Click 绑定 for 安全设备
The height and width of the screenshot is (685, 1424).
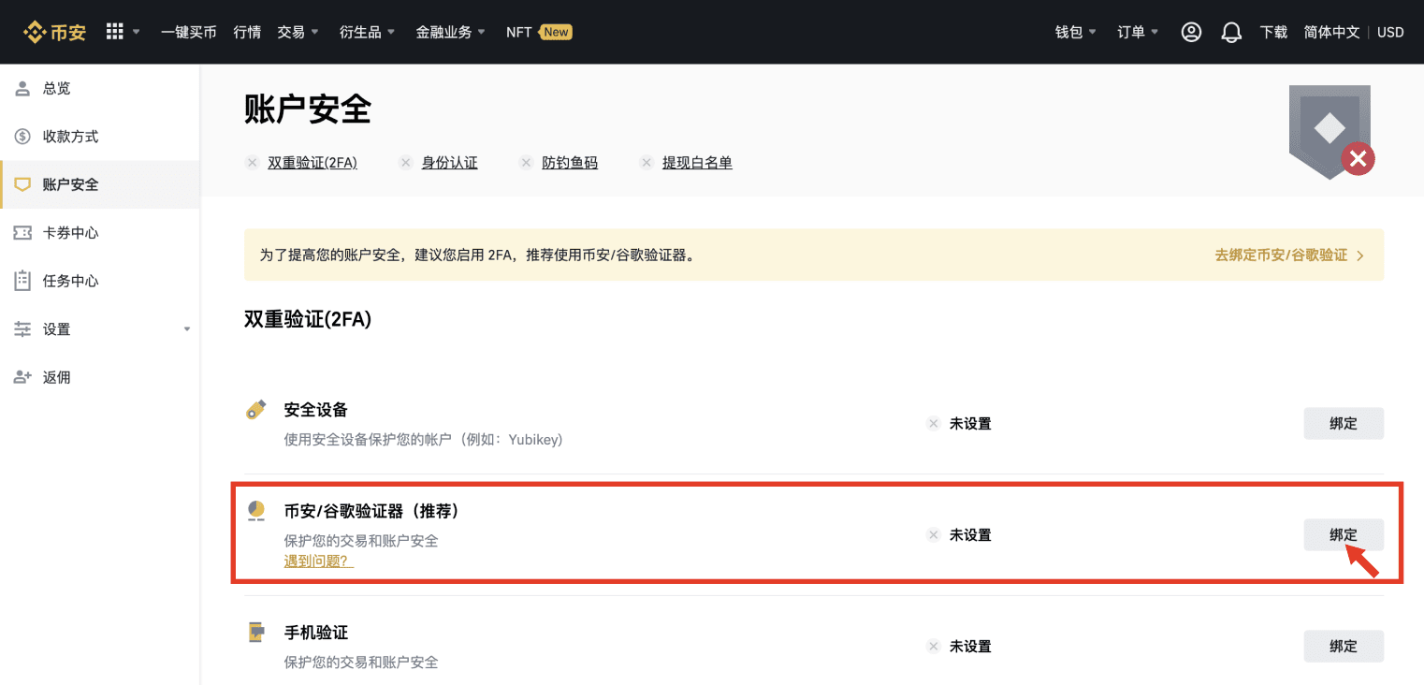(1344, 423)
